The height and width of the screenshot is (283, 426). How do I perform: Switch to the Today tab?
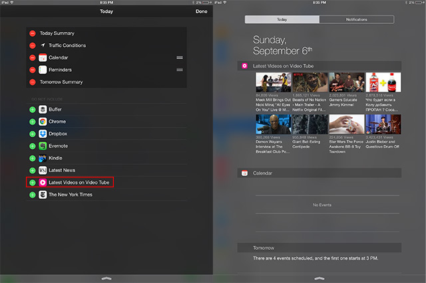pyautogui.click(x=282, y=19)
